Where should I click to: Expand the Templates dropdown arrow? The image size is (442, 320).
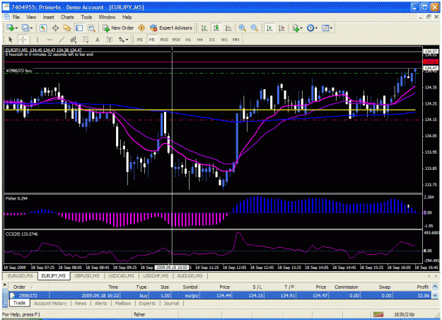[x=331, y=28]
